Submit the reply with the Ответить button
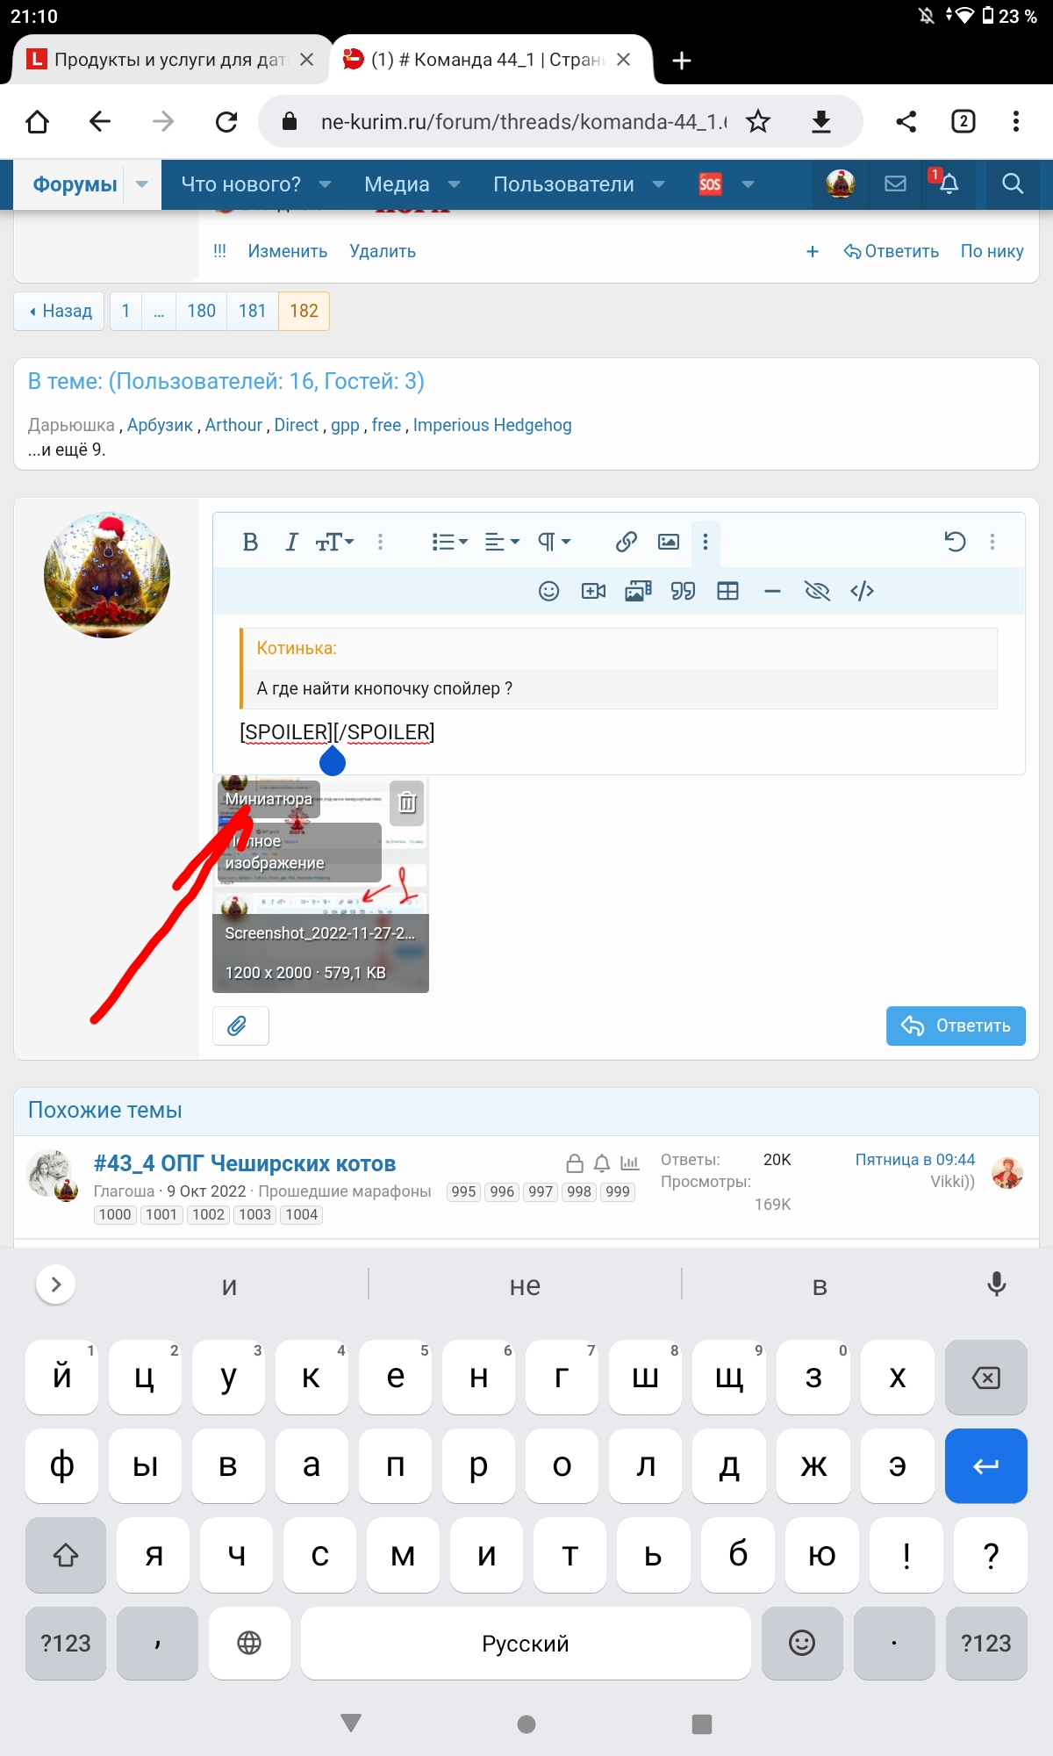This screenshot has height=1756, width=1053. 956,1026
